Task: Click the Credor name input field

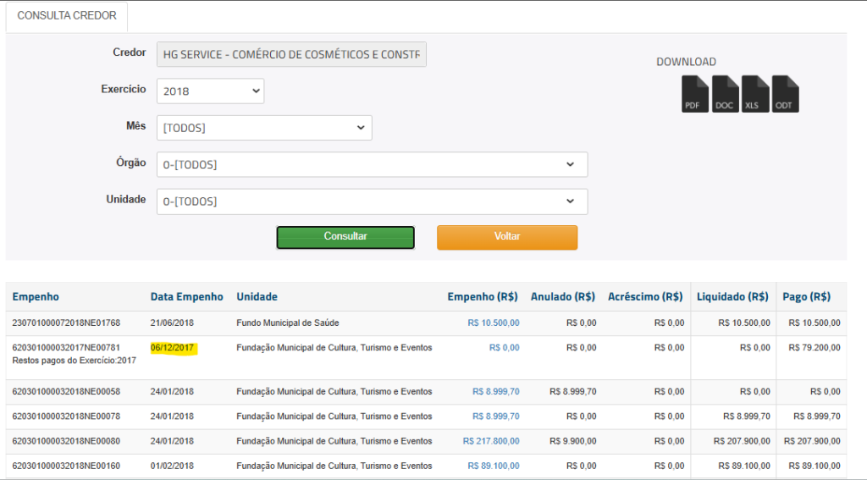Action: click(x=291, y=54)
